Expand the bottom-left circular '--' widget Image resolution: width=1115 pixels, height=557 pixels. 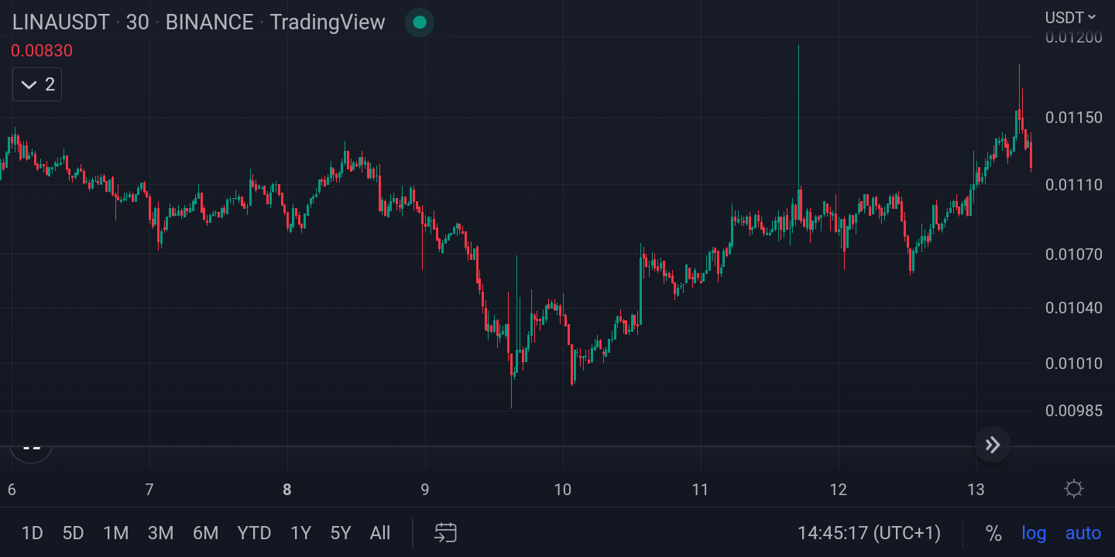tap(31, 446)
